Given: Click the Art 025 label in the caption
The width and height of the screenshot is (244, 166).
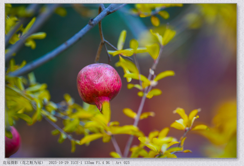Looking at the screenshot, I should click(122, 163).
